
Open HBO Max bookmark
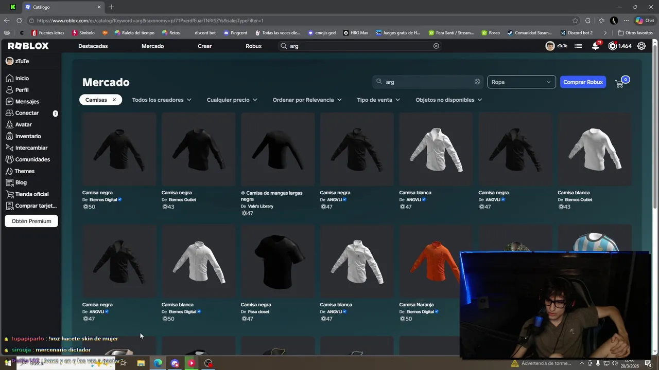[x=355, y=33]
